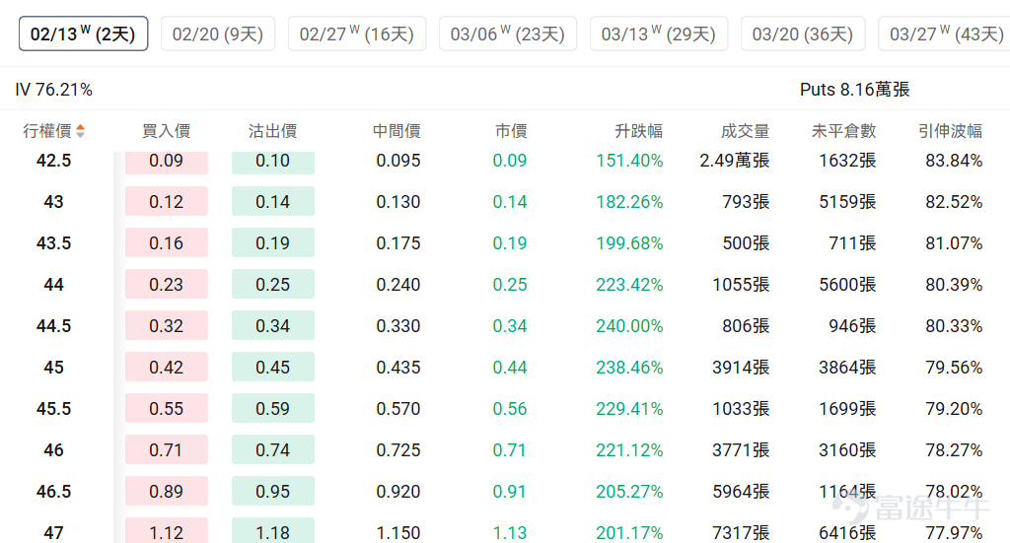Click the 行權價 column header
Screen dimensions: 1010x543
(x=47, y=131)
